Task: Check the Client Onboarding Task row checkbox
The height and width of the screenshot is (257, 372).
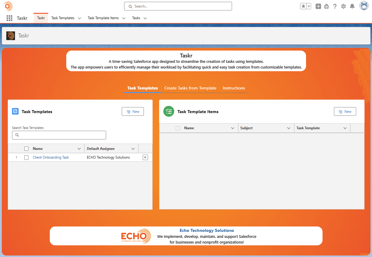Action: click(x=26, y=157)
